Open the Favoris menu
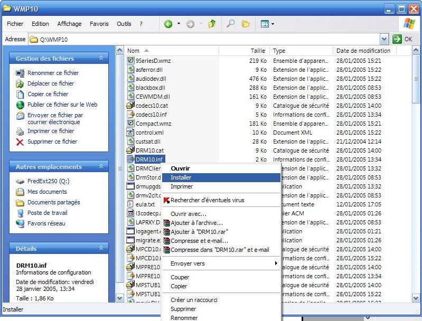 [99, 24]
